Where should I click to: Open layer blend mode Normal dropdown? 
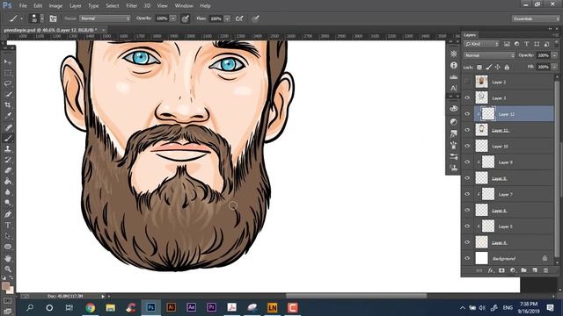pos(489,55)
